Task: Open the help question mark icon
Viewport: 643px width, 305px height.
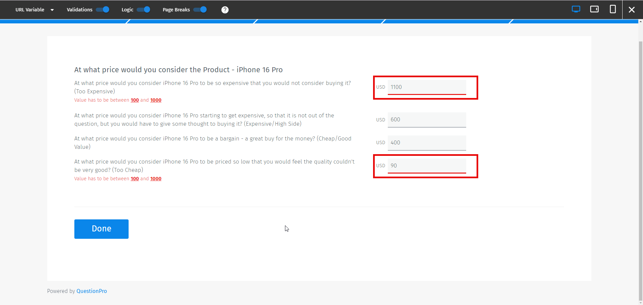Action: click(225, 10)
